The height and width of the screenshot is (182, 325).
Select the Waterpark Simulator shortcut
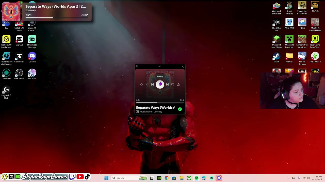[x=277, y=8]
